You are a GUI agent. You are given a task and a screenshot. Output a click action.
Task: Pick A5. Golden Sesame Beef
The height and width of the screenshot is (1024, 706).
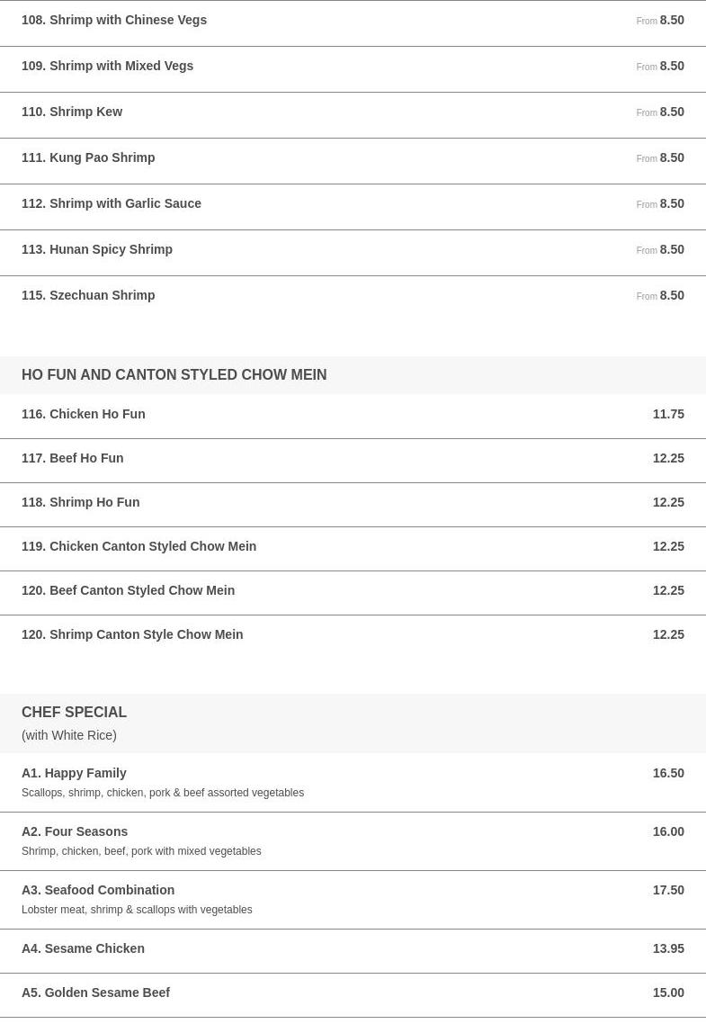tap(353, 995)
